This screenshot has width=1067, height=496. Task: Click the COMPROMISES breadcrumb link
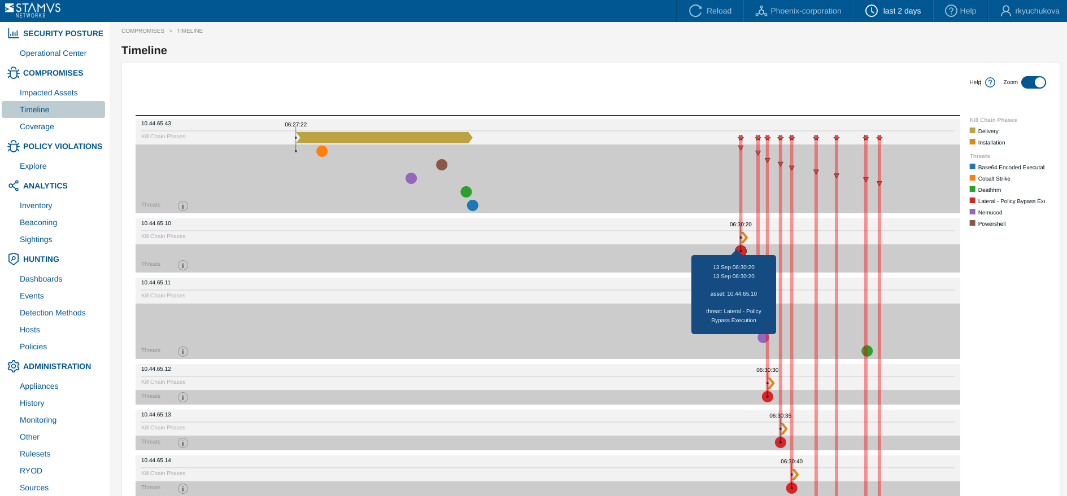[143, 31]
